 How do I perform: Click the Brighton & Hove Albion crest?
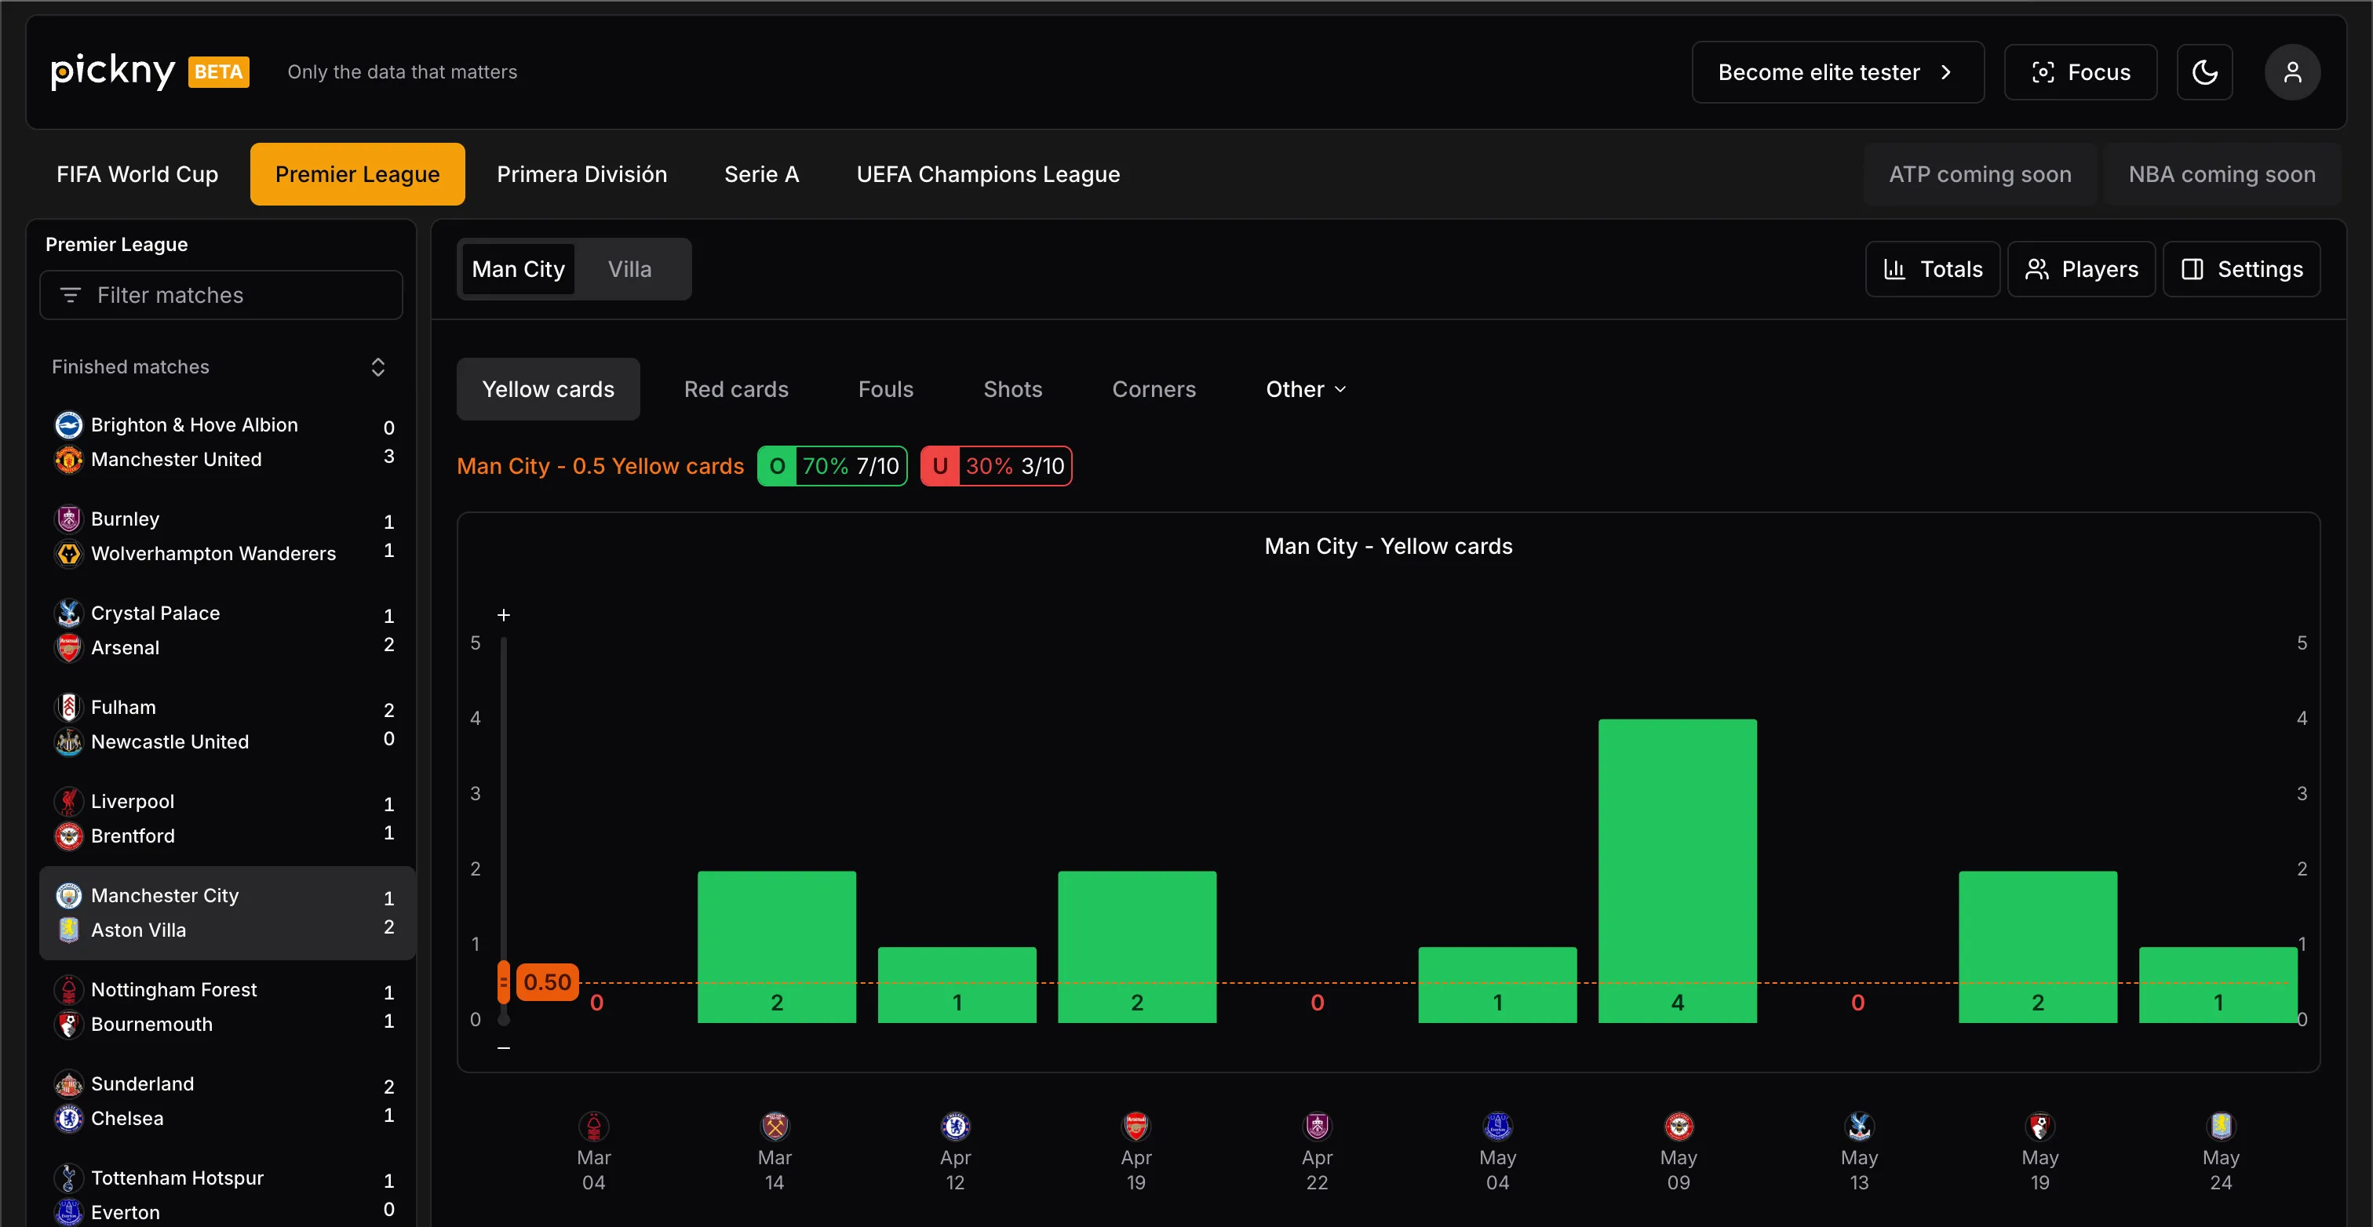[69, 424]
